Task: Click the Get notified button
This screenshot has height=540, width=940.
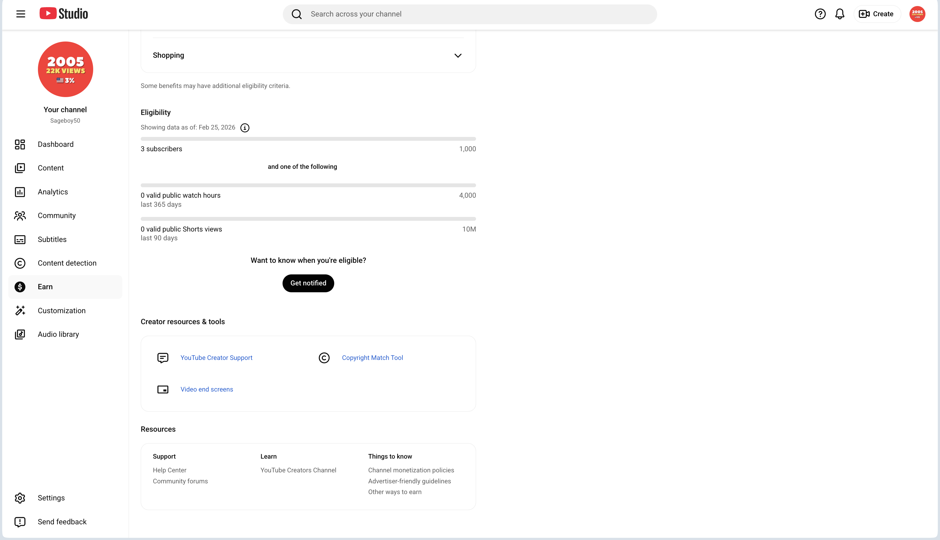Action: click(x=308, y=283)
